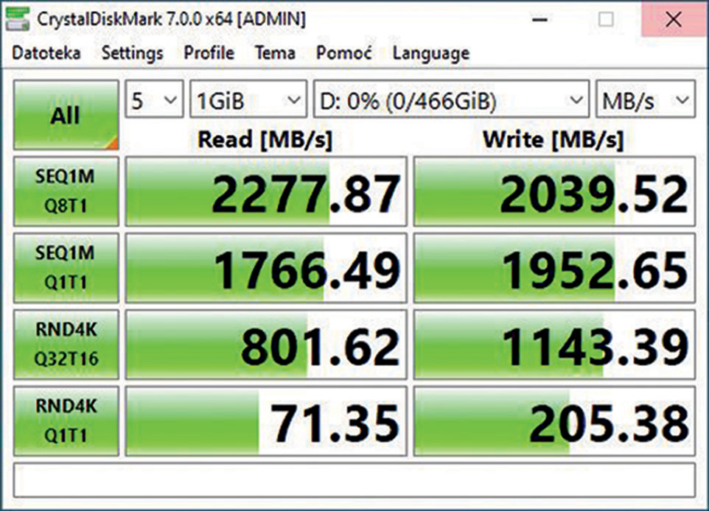The height and width of the screenshot is (511, 709).
Task: Click the RND4K Q32T16 read result 801.62
Action: coord(266,345)
